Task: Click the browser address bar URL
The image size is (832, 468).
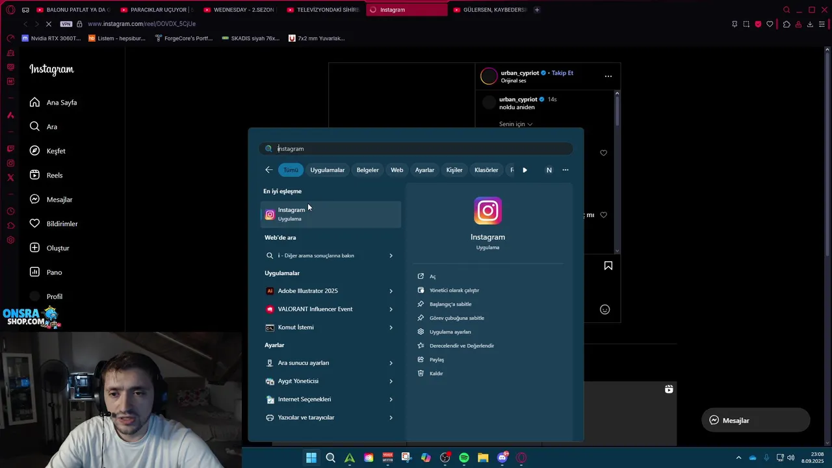Action: pos(142,24)
